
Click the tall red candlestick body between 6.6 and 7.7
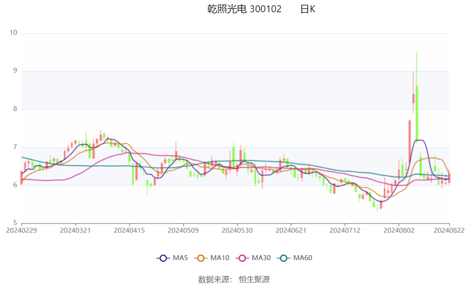[409, 141]
